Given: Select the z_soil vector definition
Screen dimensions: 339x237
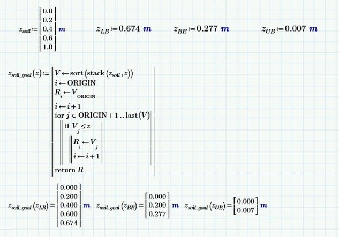Looking at the screenshot, I should point(42,29).
